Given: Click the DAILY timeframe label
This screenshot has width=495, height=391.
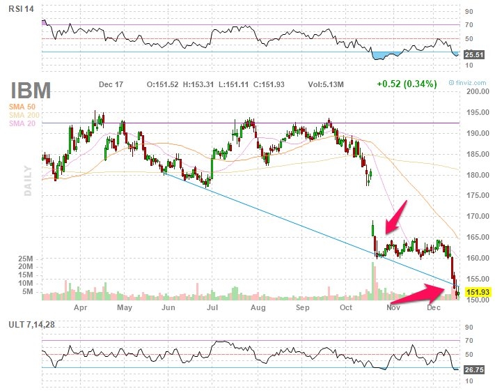Looking at the screenshot, I should 28,181.
